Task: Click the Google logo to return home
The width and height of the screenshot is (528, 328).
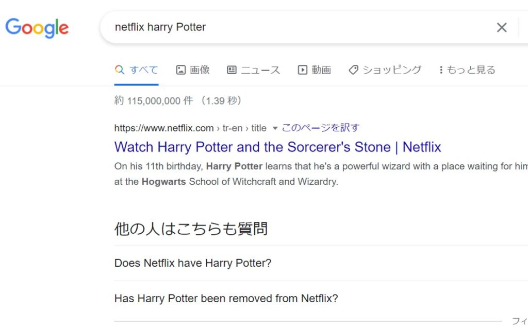Action: (x=36, y=28)
